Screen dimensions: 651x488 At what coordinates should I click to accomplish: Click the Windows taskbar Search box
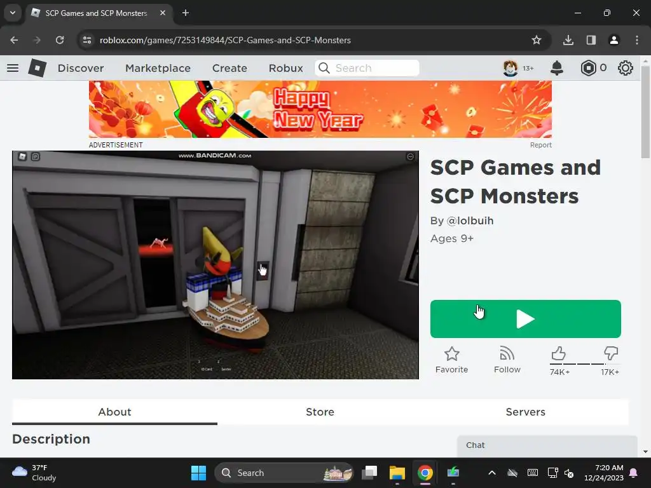click(284, 473)
